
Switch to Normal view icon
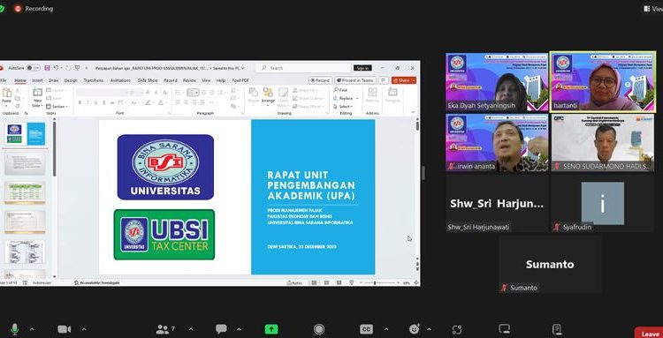[x=314, y=282]
